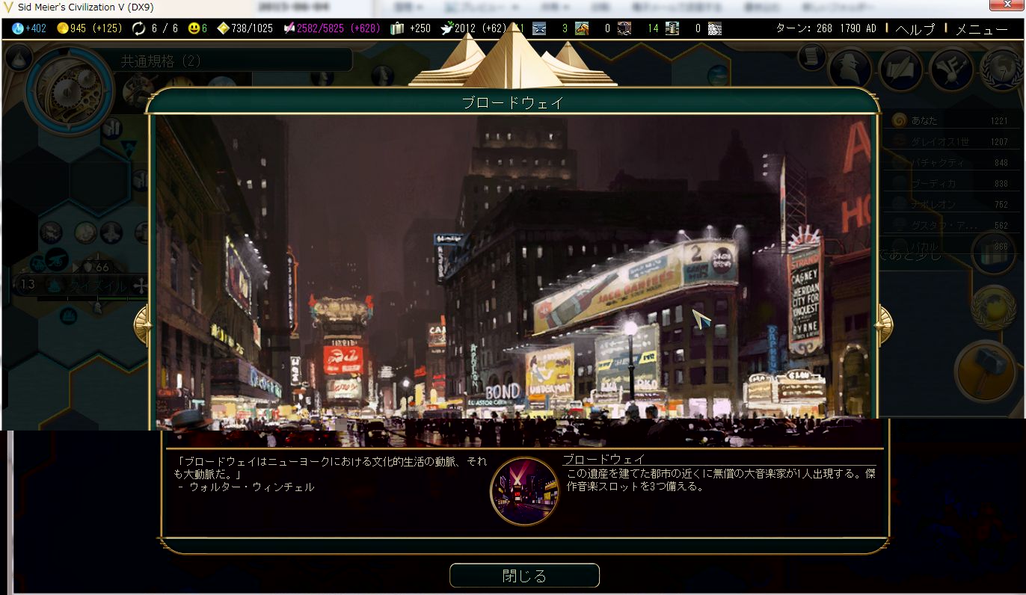This screenshot has height=595, width=1026.
Task: Open the social policies icon at top right
Action: pos(950,70)
